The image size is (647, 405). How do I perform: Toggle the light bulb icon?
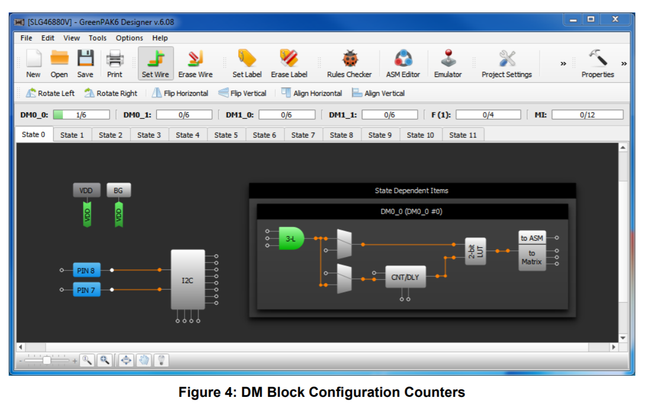coord(162,361)
